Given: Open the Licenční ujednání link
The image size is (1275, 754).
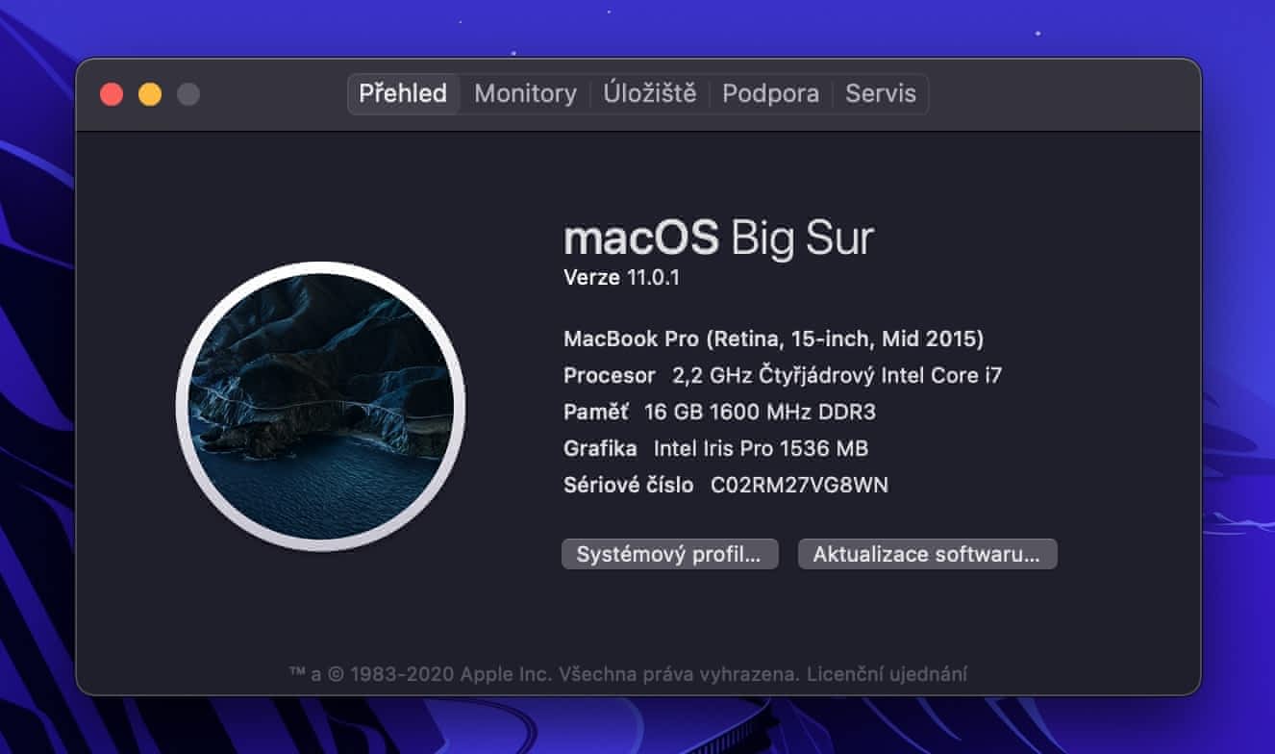Looking at the screenshot, I should point(887,674).
